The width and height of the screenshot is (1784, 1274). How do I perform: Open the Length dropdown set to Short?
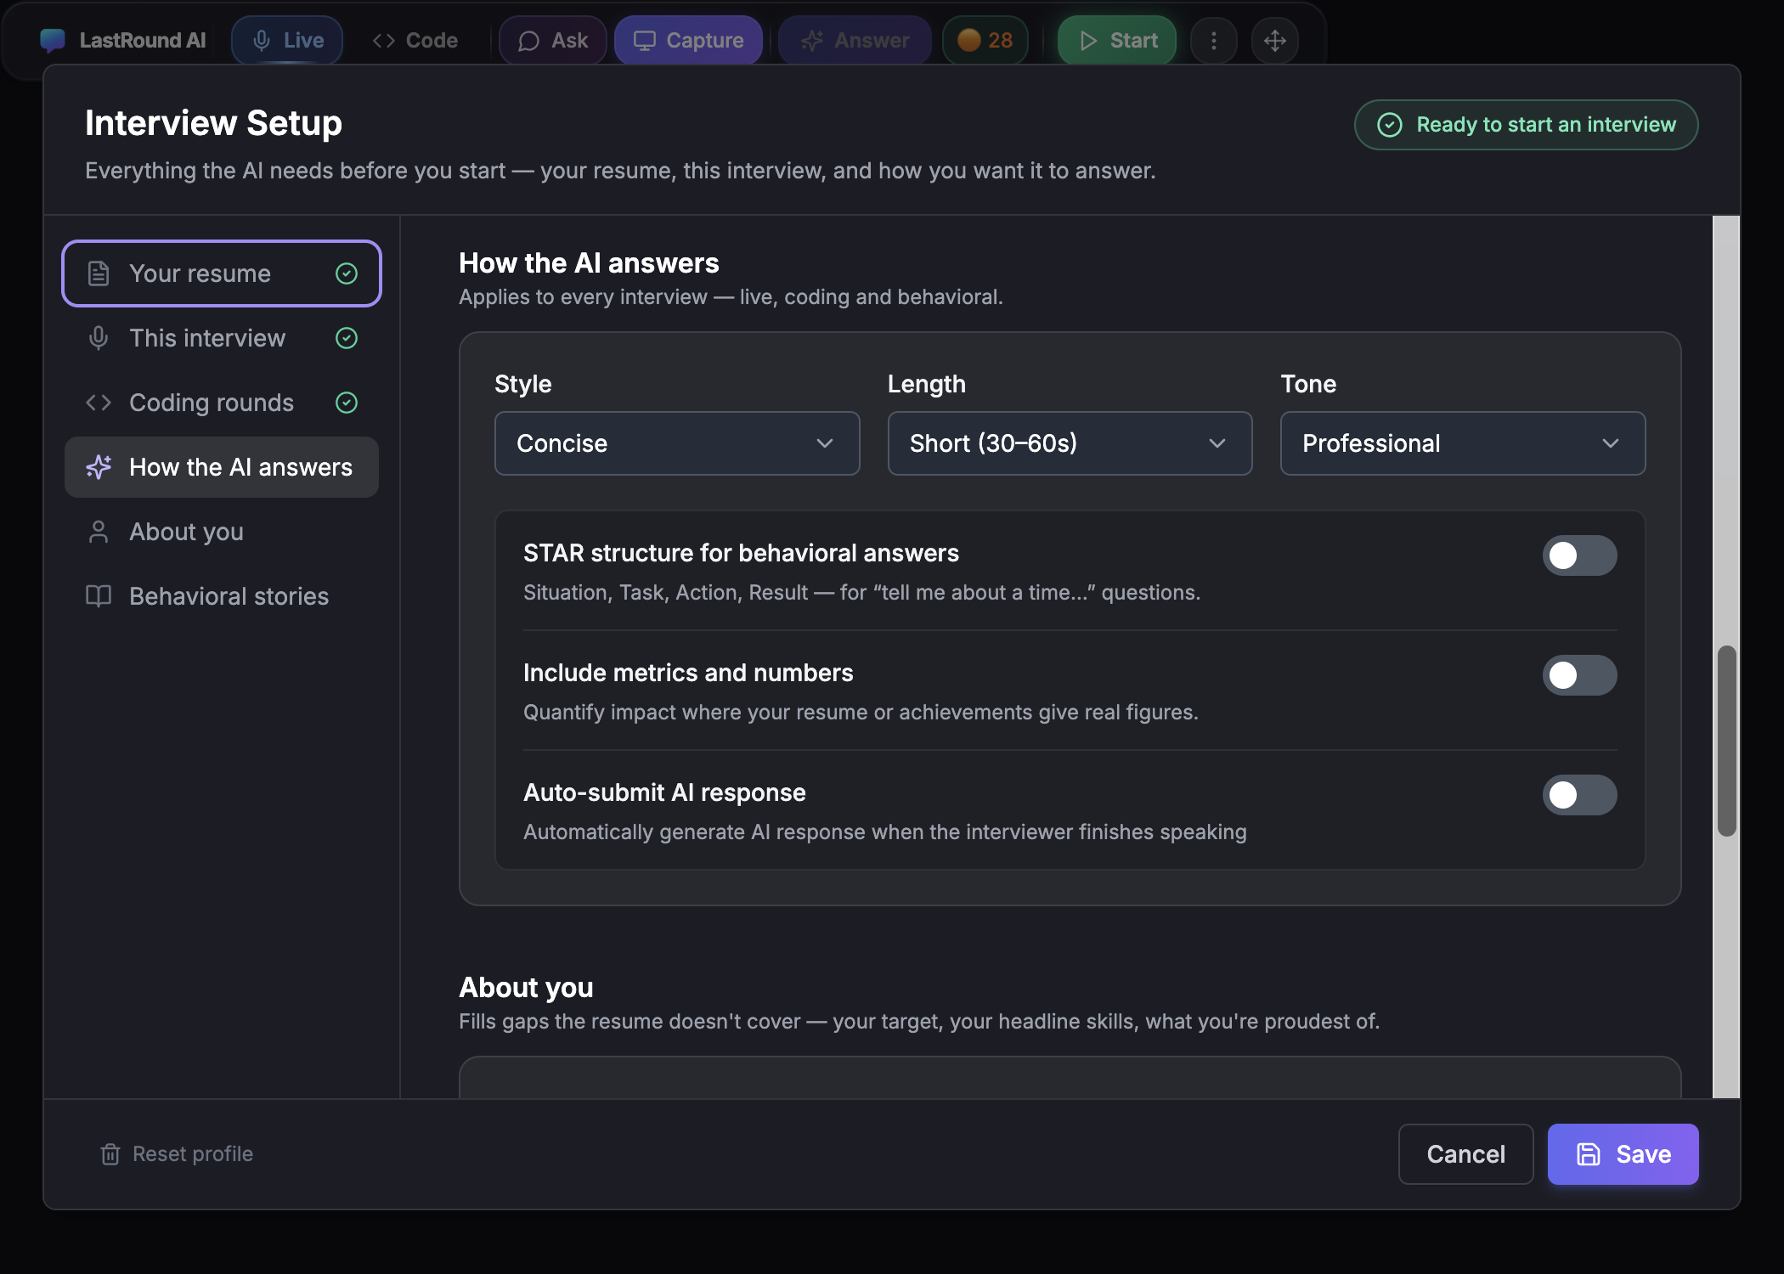coord(1070,443)
